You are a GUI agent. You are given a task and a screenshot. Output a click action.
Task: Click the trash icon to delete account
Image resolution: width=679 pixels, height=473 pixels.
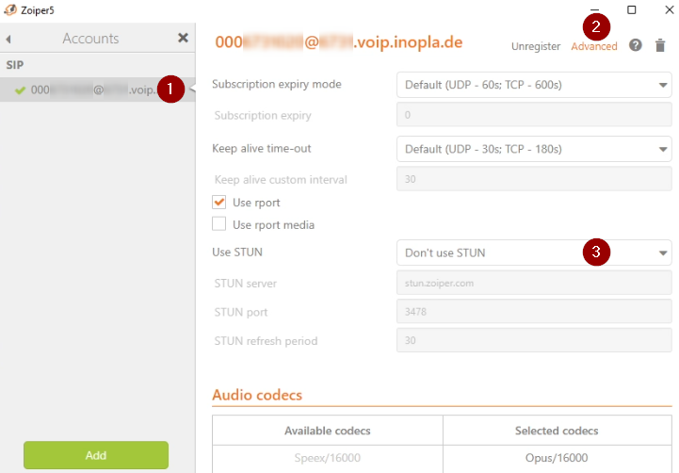[660, 45]
